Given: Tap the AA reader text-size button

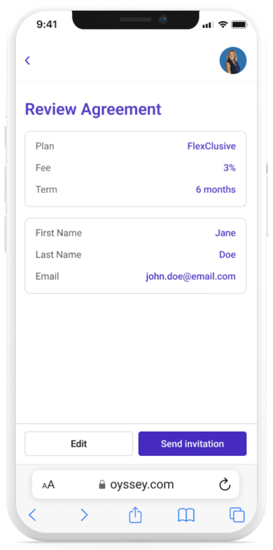Looking at the screenshot, I should point(48,485).
